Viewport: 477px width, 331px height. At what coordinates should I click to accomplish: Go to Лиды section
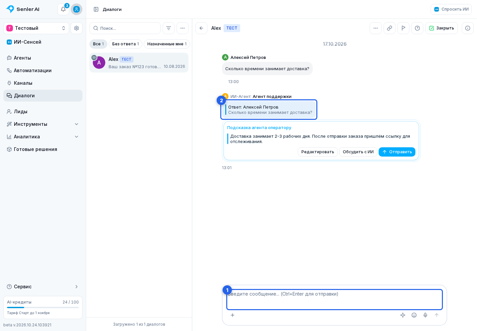(x=43, y=112)
